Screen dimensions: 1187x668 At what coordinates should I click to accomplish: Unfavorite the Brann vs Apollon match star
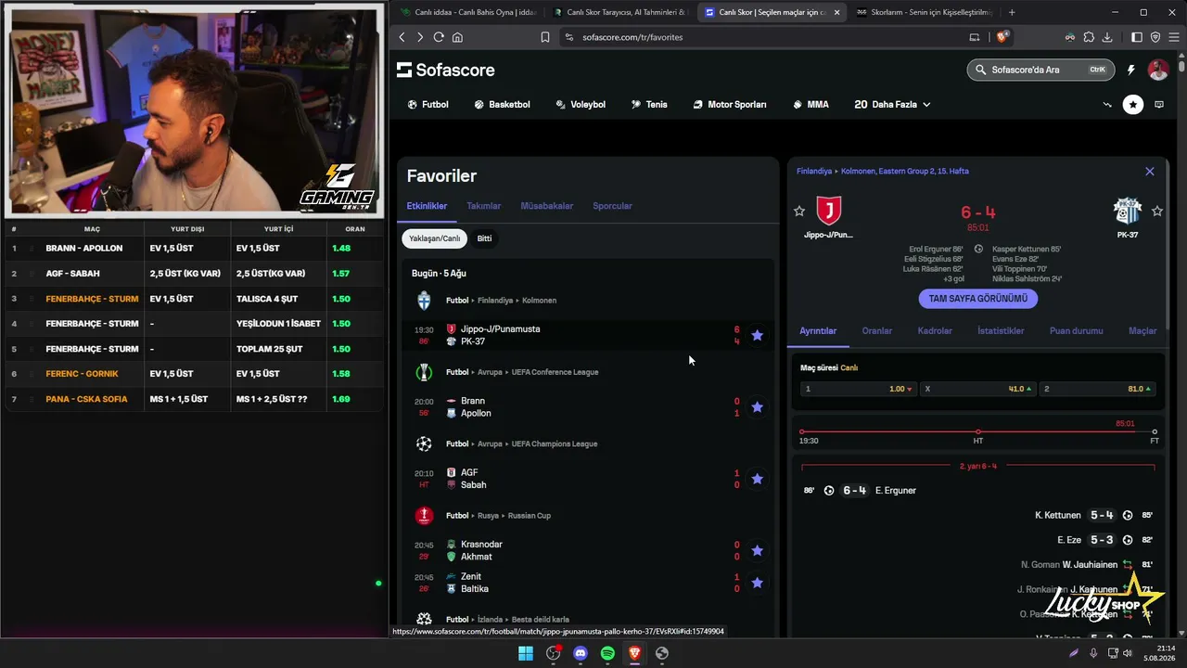757,406
